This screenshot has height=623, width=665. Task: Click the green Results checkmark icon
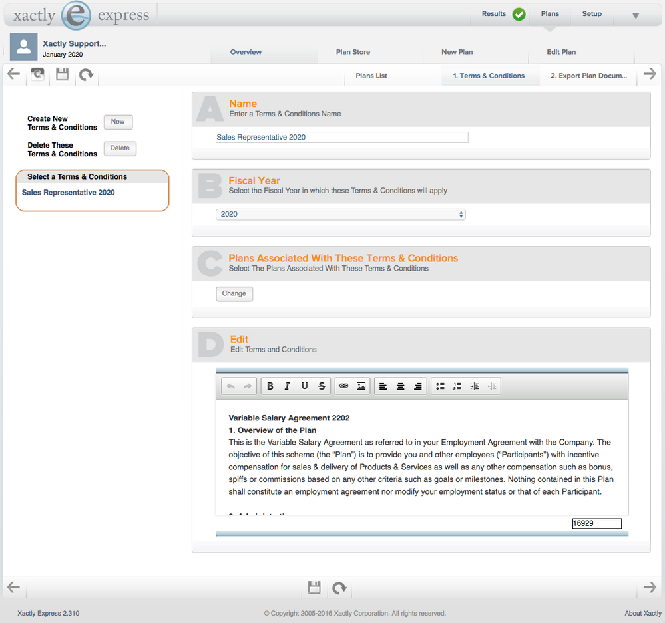coord(519,14)
